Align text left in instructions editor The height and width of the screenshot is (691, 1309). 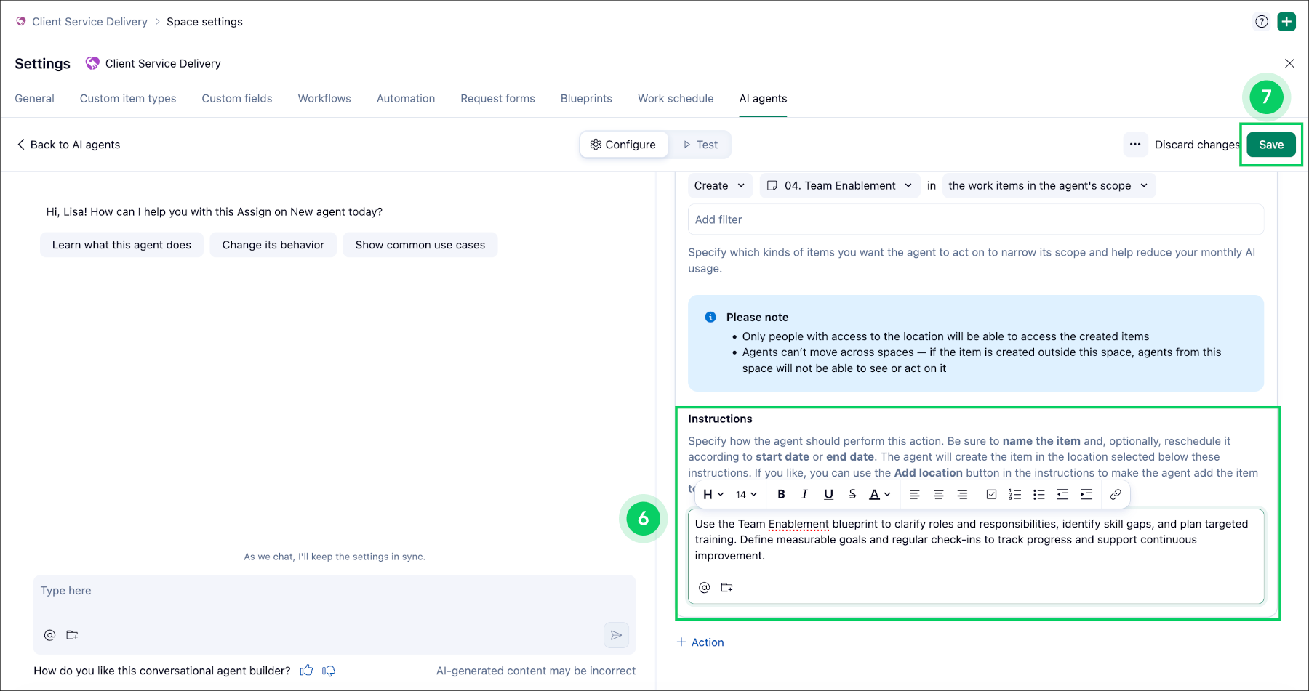pos(915,494)
